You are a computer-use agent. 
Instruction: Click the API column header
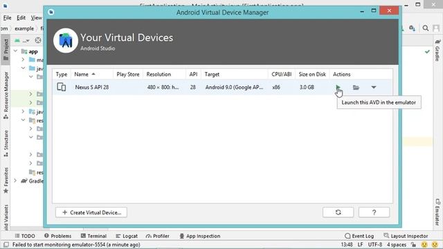tap(193, 74)
